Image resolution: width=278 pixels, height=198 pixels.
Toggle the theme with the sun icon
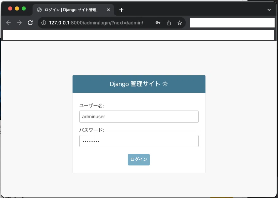coord(165,84)
